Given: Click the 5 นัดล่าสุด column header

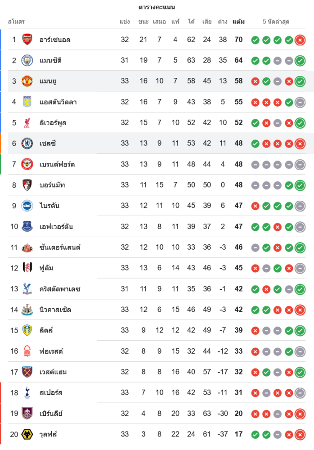Looking at the screenshot, I should coord(276,22).
